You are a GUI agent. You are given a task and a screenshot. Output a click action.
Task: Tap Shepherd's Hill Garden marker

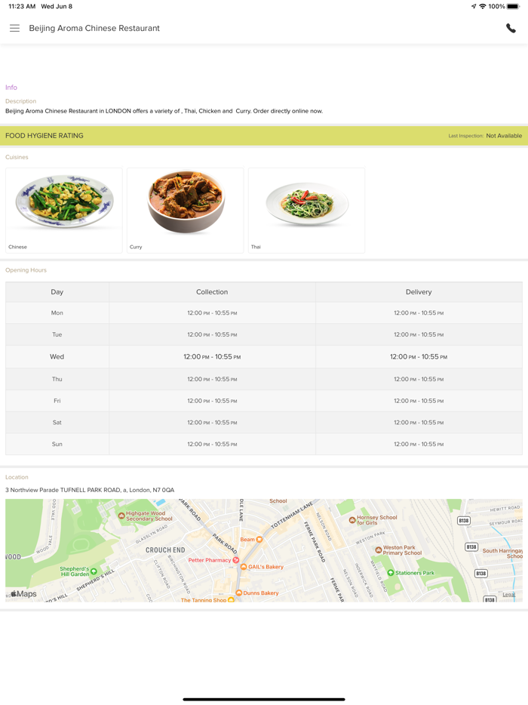tap(94, 571)
